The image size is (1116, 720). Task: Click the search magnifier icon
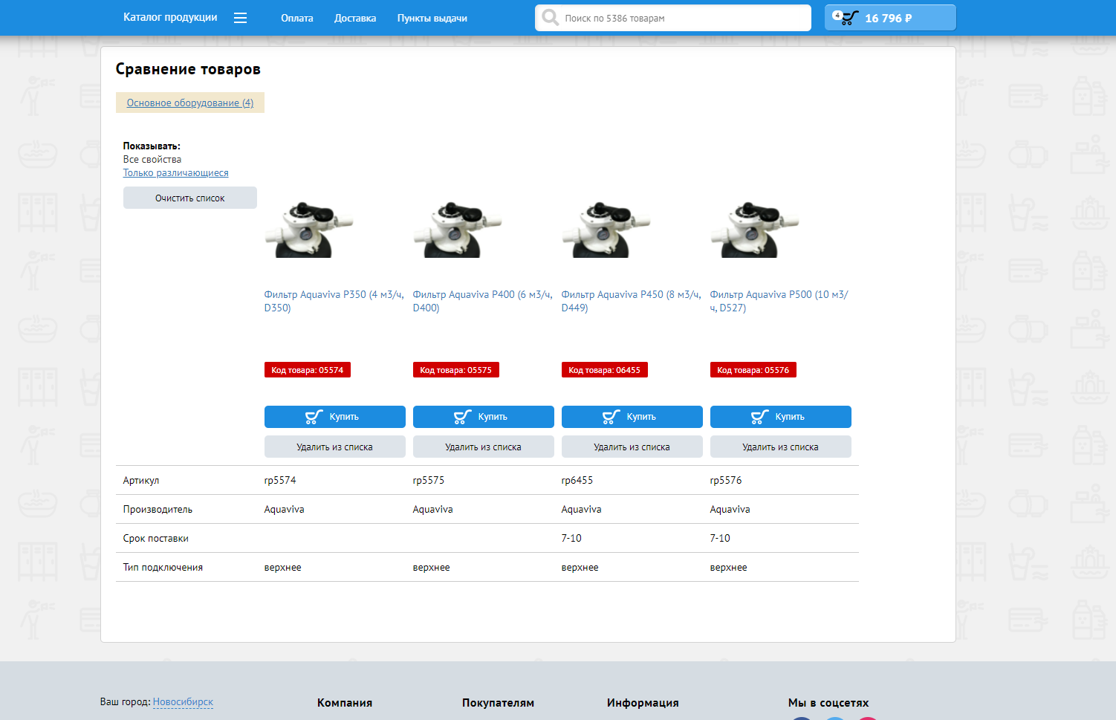tap(550, 17)
